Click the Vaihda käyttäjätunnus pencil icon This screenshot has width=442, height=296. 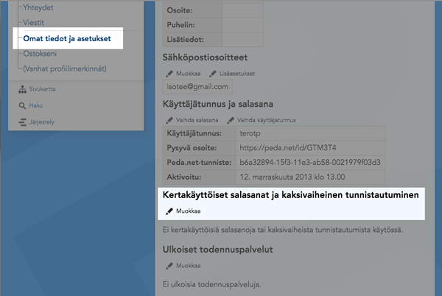point(231,120)
